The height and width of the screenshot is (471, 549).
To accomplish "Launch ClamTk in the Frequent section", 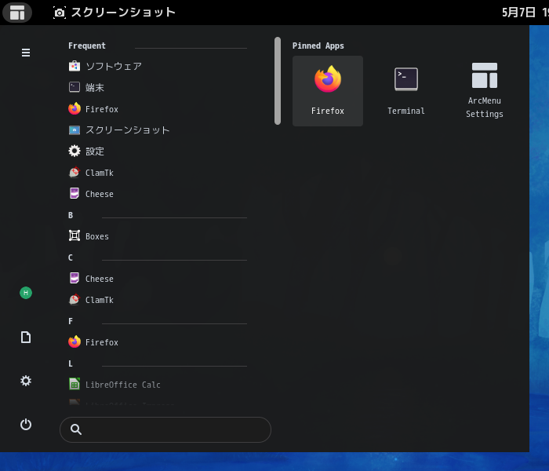I will click(158, 173).
